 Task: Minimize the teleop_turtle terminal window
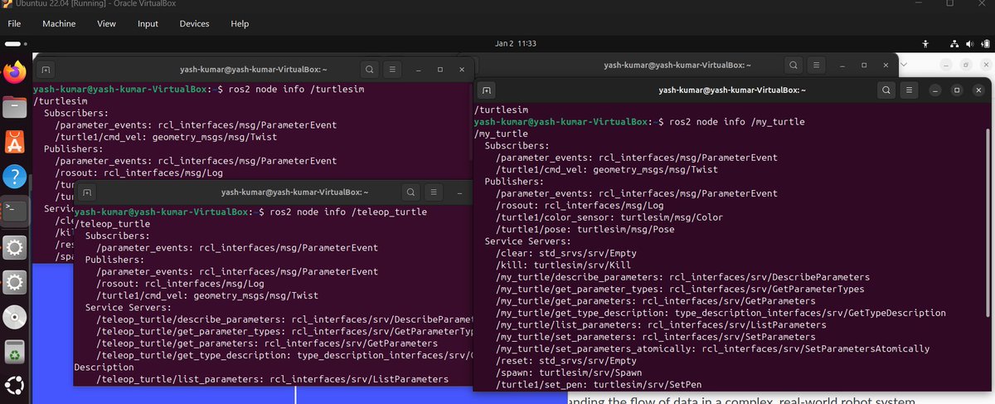coord(459,192)
